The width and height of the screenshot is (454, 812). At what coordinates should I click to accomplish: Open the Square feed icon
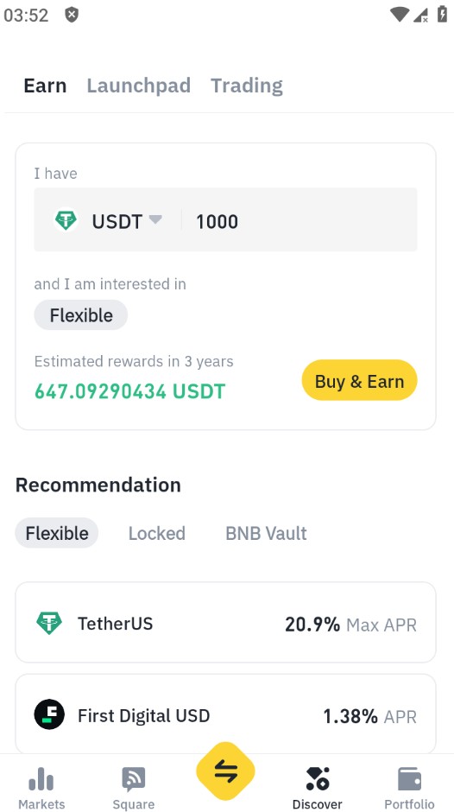click(x=134, y=779)
